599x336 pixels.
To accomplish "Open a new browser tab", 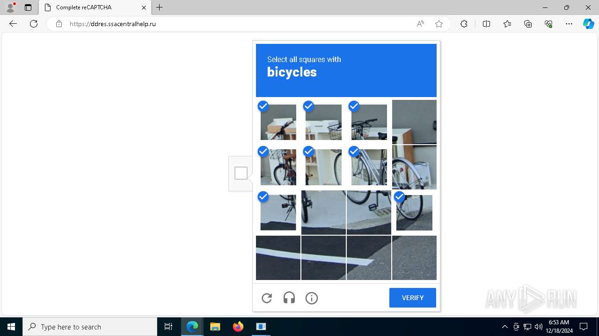I will [160, 7].
